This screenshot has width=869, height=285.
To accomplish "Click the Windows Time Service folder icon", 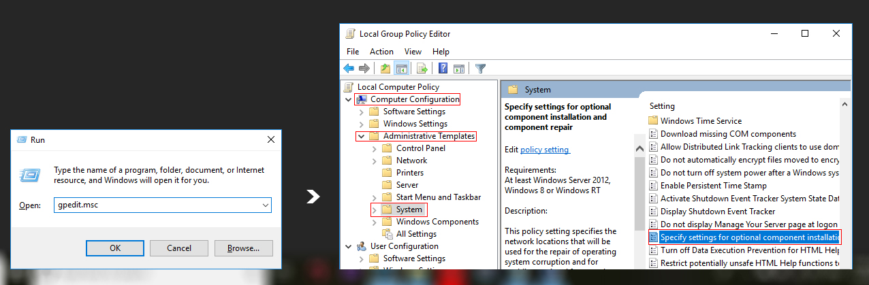I will tap(654, 121).
